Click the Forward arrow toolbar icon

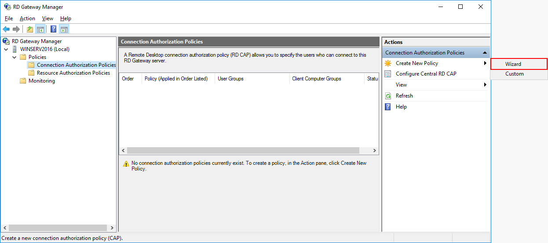[x=16, y=29]
